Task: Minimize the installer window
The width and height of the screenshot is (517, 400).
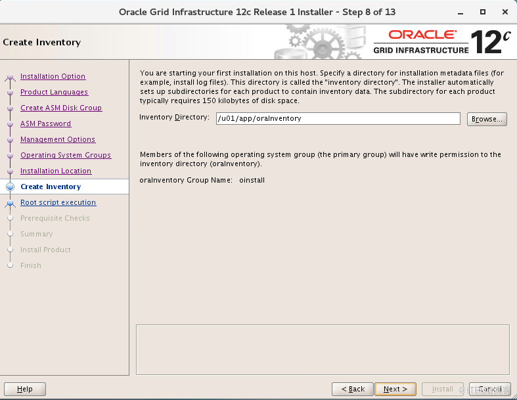Action: 461,12
